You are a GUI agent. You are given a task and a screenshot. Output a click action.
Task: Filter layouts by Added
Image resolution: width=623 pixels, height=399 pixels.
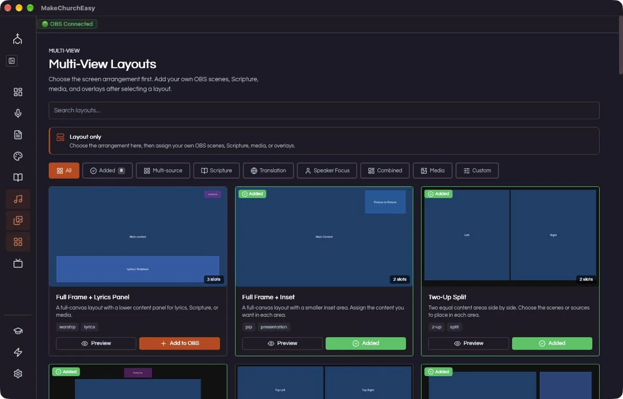point(107,171)
